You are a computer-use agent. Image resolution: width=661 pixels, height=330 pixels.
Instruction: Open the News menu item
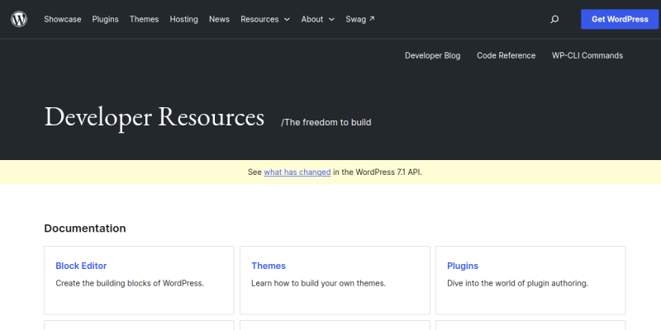click(x=219, y=19)
